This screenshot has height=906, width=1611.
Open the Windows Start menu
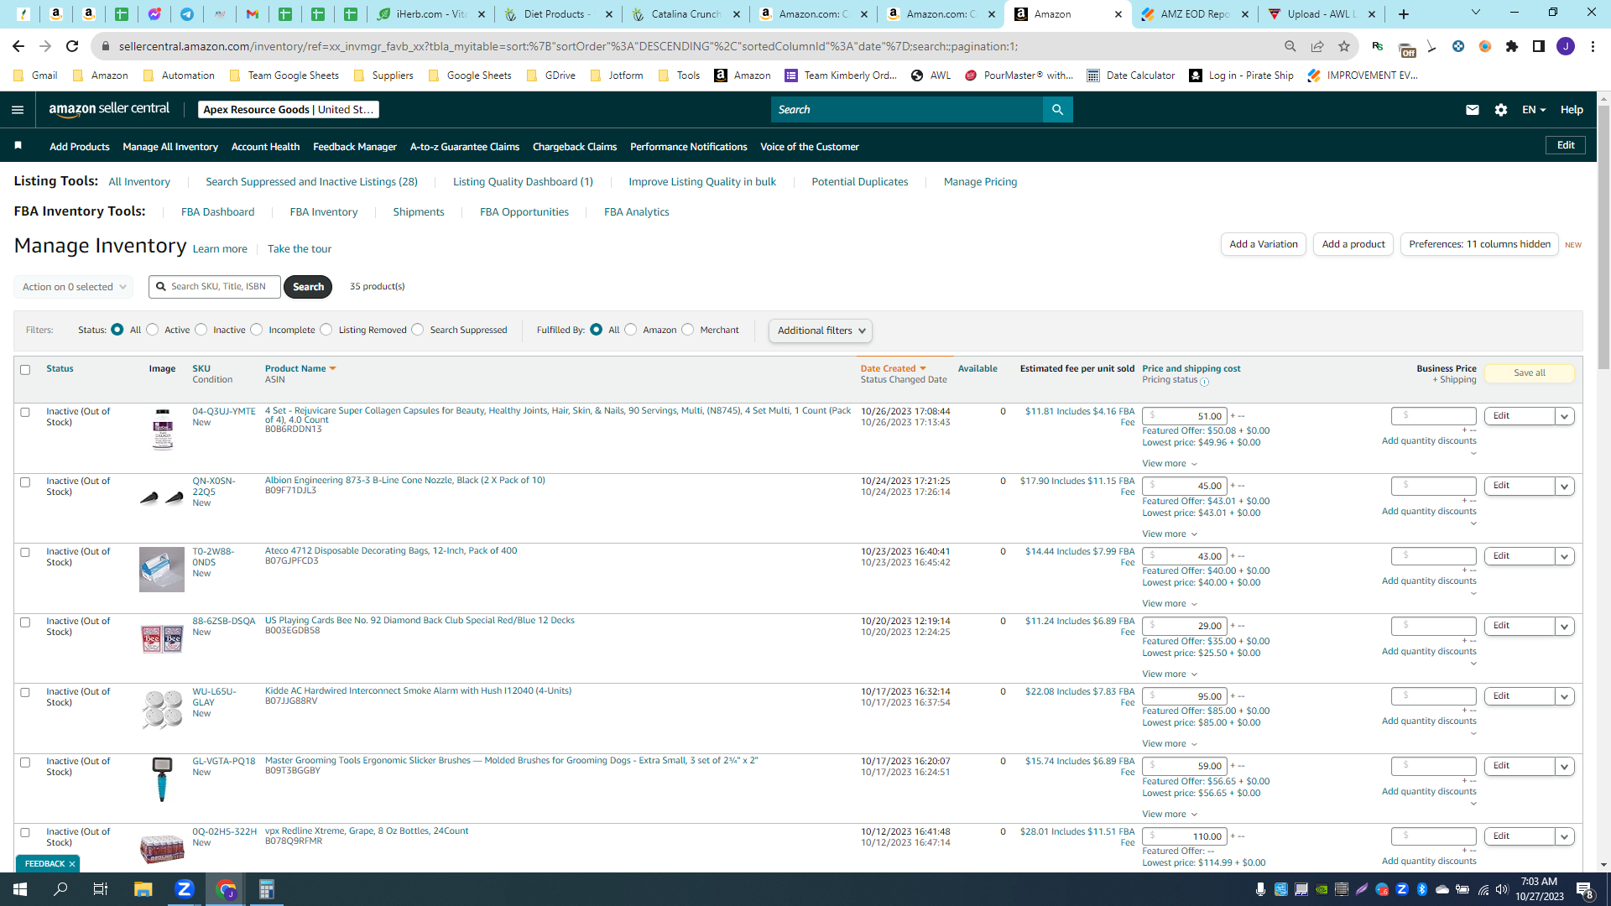(x=20, y=889)
